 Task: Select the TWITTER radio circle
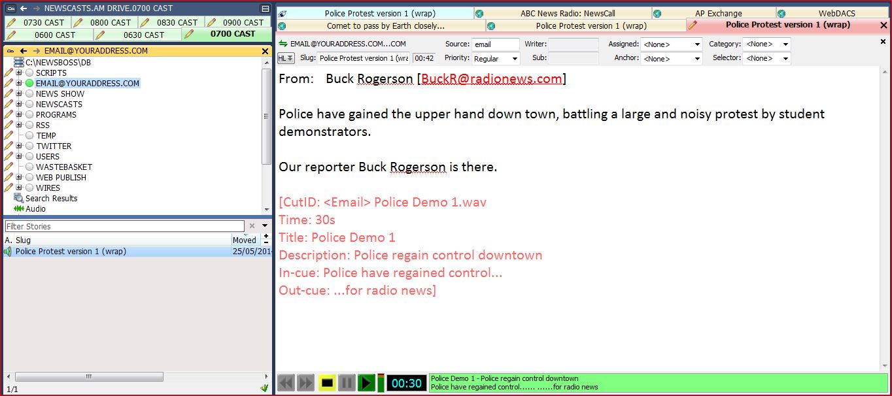coord(29,146)
